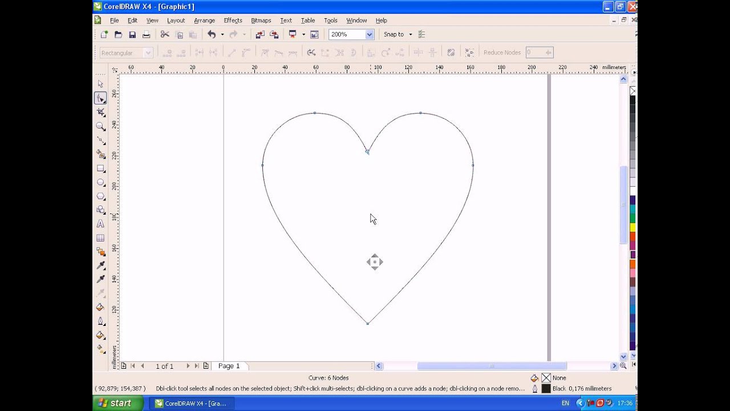
Task: Open the Help menu
Action: click(381, 21)
